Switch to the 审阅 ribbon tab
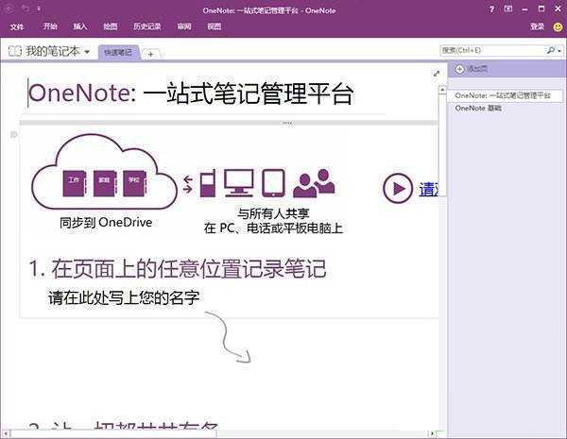Image resolution: width=567 pixels, height=439 pixels. [x=184, y=26]
